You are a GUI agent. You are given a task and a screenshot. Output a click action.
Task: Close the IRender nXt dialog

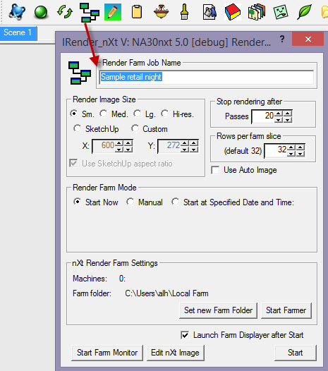coord(308,39)
